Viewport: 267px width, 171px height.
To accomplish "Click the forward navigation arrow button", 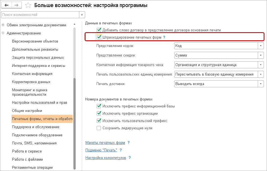I will 17,5.
